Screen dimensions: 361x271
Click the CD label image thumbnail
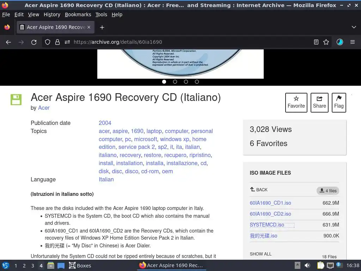[180, 64]
